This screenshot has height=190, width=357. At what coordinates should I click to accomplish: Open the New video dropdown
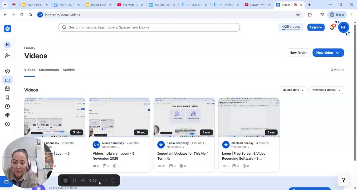[x=328, y=53]
